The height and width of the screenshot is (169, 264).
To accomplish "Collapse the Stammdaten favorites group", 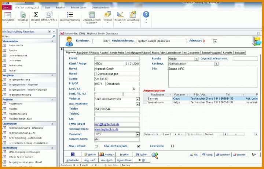I will tap(52, 41).
